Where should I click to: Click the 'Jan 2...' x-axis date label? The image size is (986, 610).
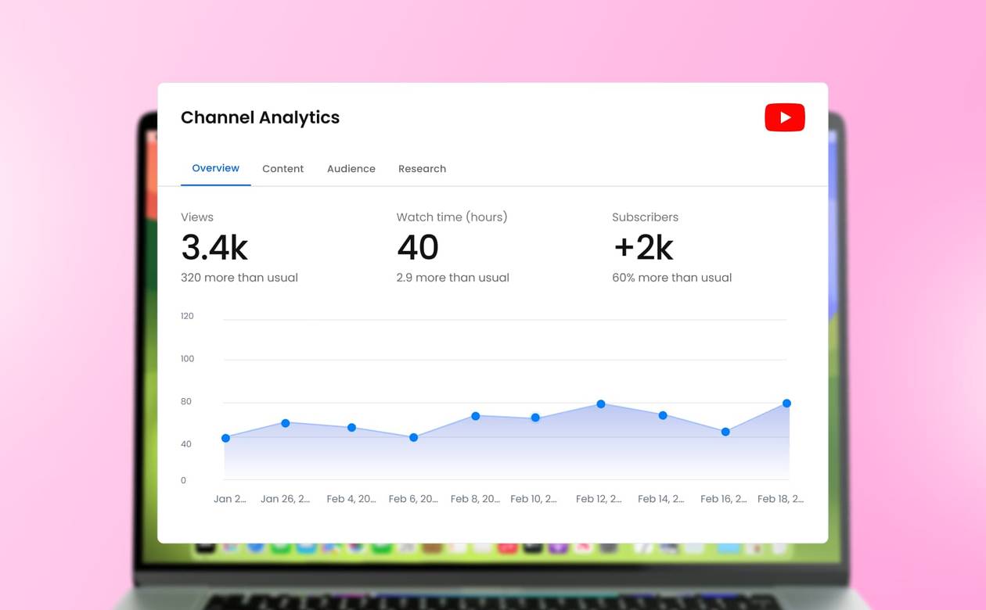[x=230, y=499]
